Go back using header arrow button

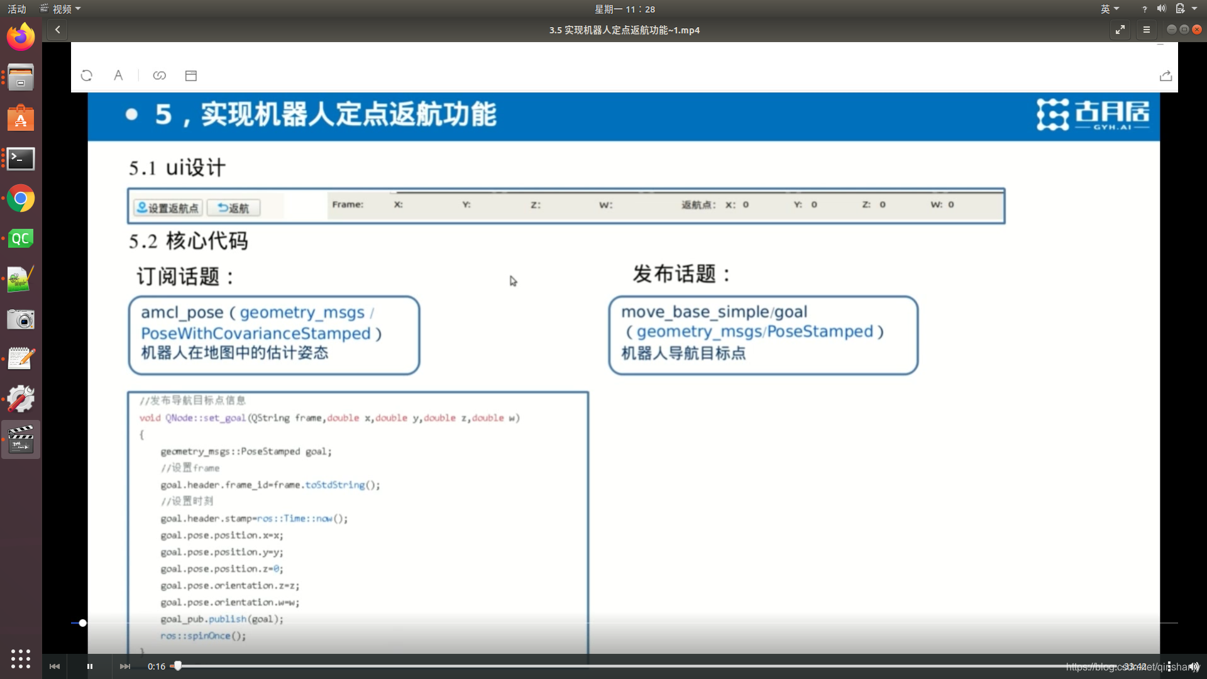[57, 30]
